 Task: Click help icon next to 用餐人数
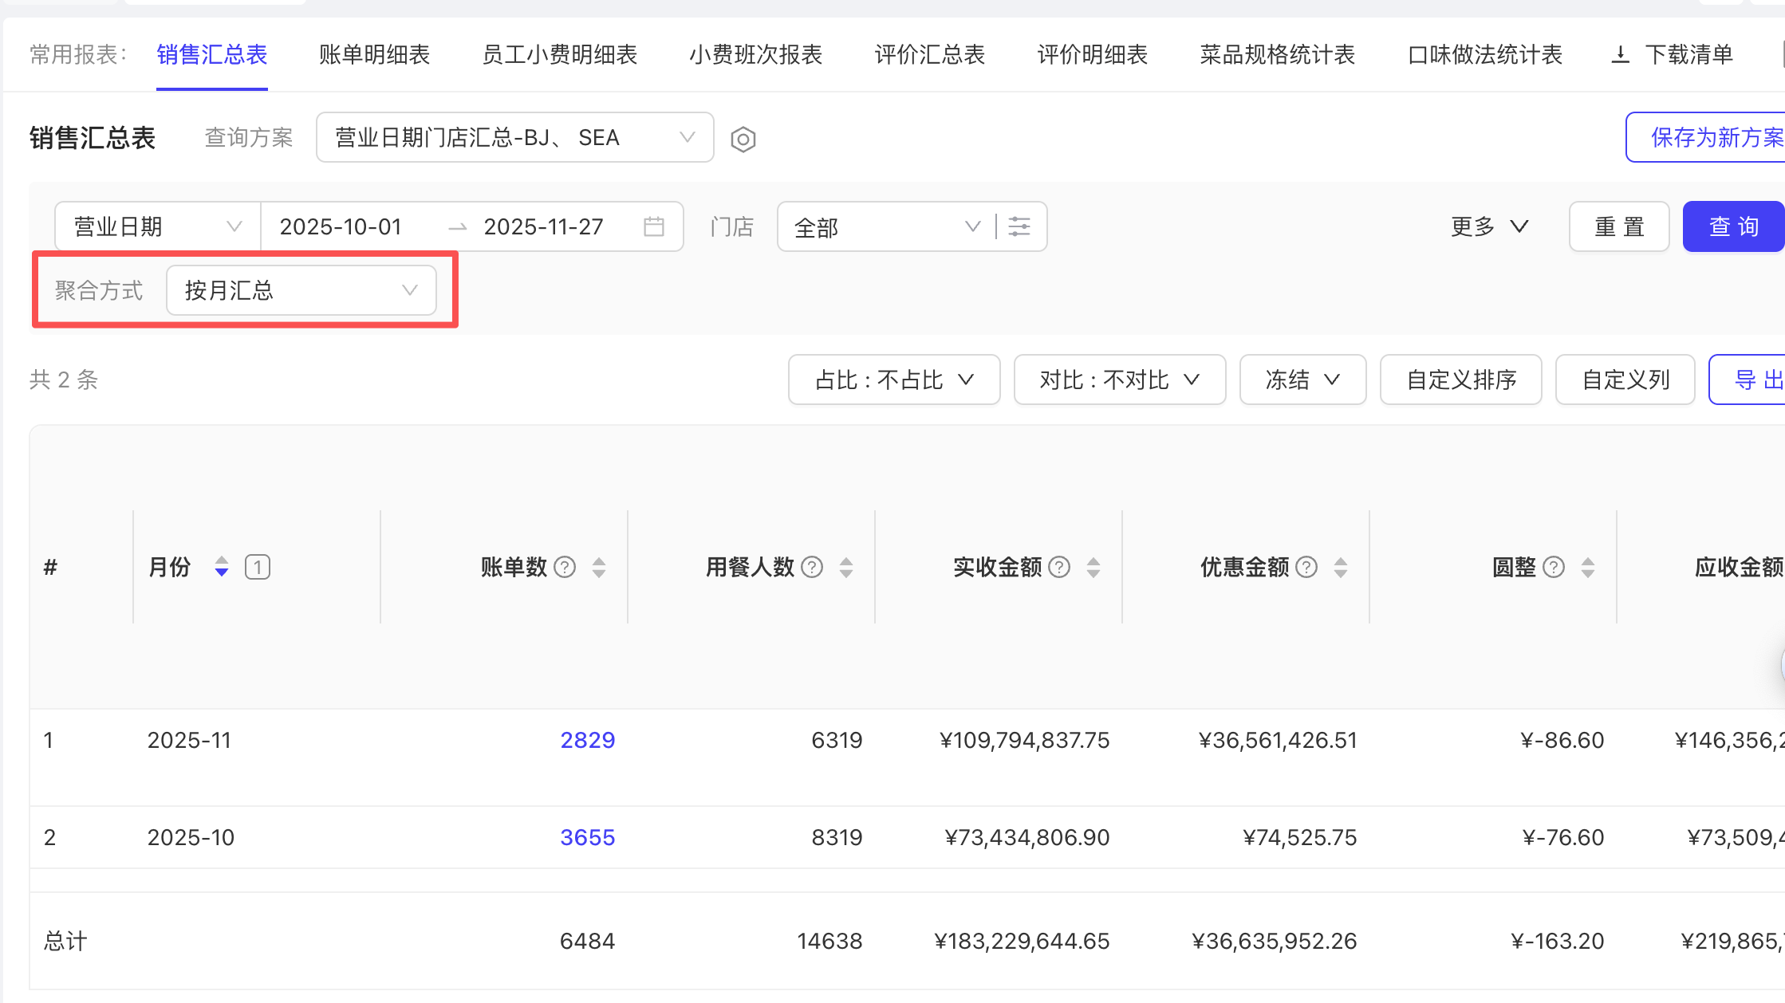812,567
